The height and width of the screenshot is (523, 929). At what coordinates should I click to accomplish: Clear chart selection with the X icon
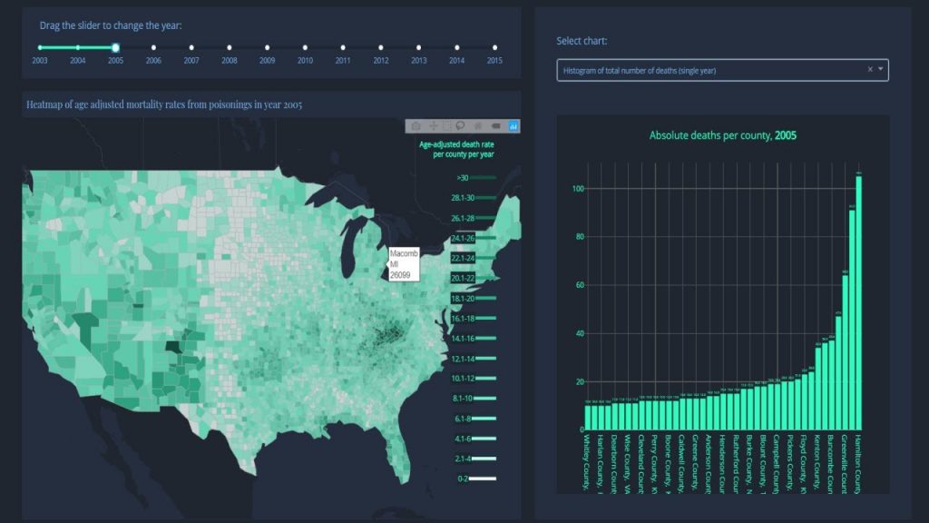(x=869, y=70)
